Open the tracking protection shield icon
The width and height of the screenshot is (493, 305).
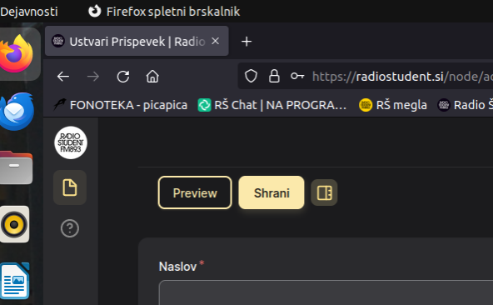(251, 76)
